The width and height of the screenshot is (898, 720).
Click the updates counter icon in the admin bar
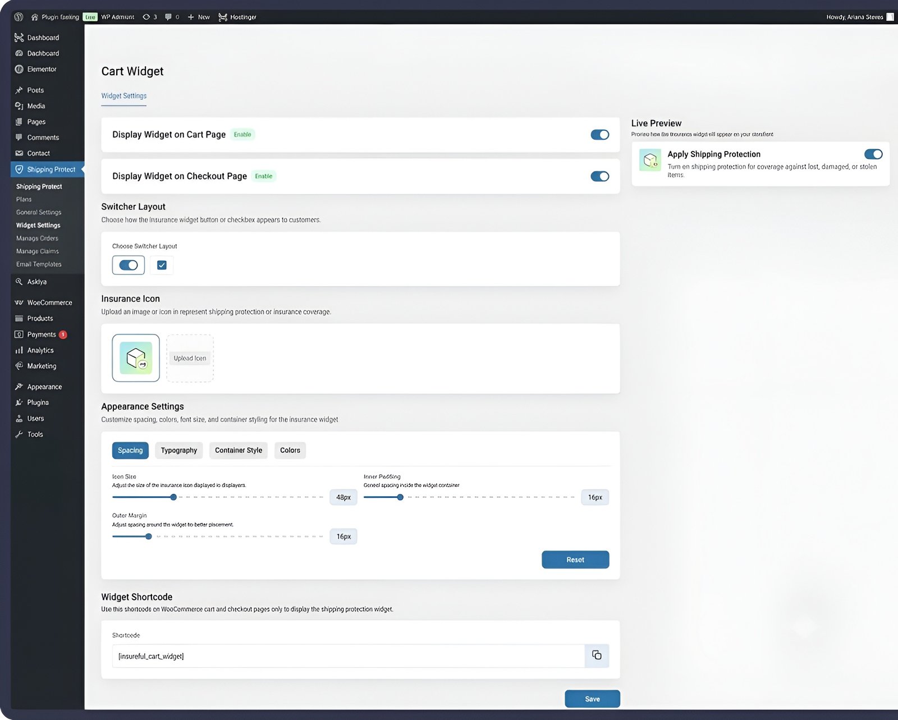(146, 17)
